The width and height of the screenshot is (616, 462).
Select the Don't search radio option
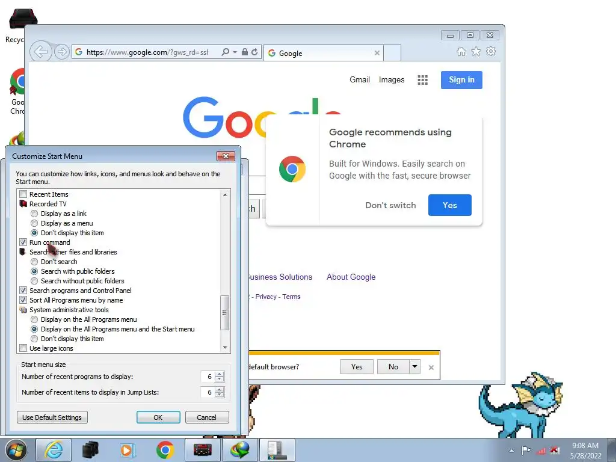(x=34, y=262)
